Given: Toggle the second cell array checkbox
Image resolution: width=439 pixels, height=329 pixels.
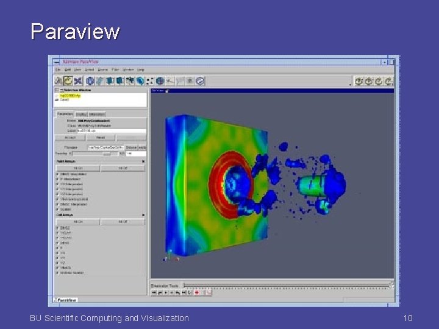Looking at the screenshot, I should (58, 233).
